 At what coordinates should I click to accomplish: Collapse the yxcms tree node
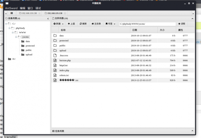click(16, 37)
